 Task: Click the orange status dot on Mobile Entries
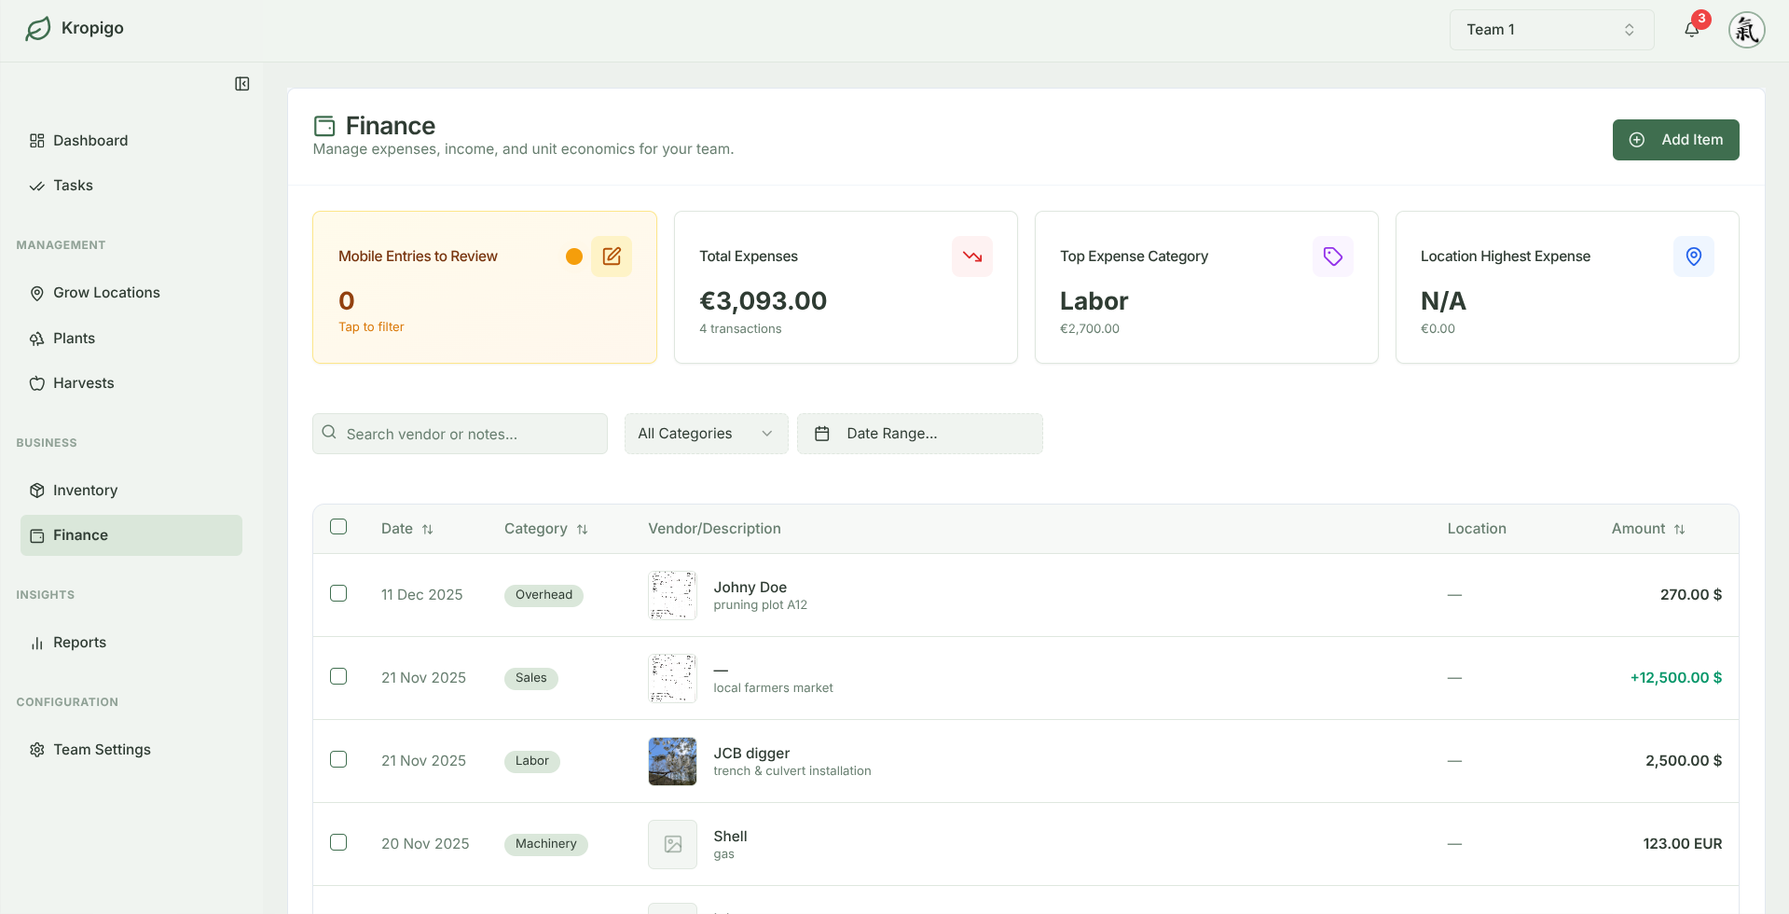coord(574,256)
